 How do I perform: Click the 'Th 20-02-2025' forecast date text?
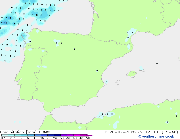click(119, 132)
